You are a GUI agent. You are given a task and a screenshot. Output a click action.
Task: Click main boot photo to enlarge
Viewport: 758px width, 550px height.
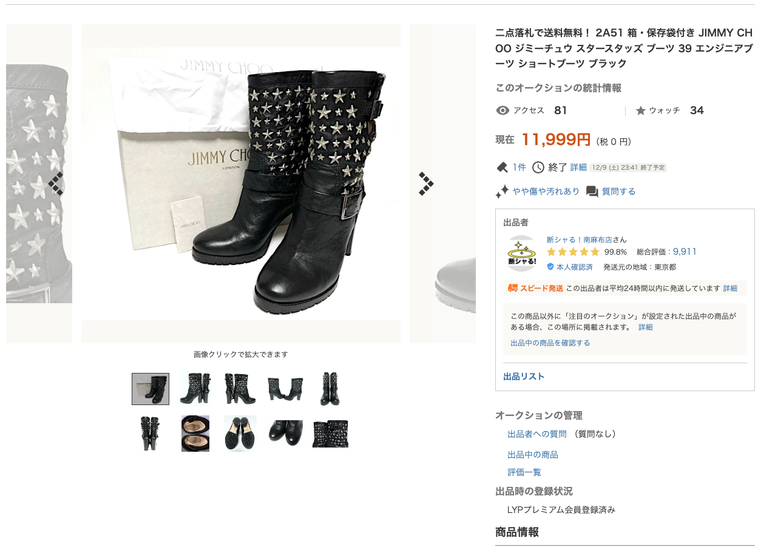point(241,184)
